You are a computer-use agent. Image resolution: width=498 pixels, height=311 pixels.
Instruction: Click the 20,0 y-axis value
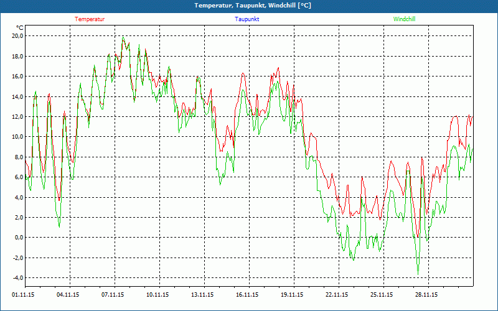point(17,36)
